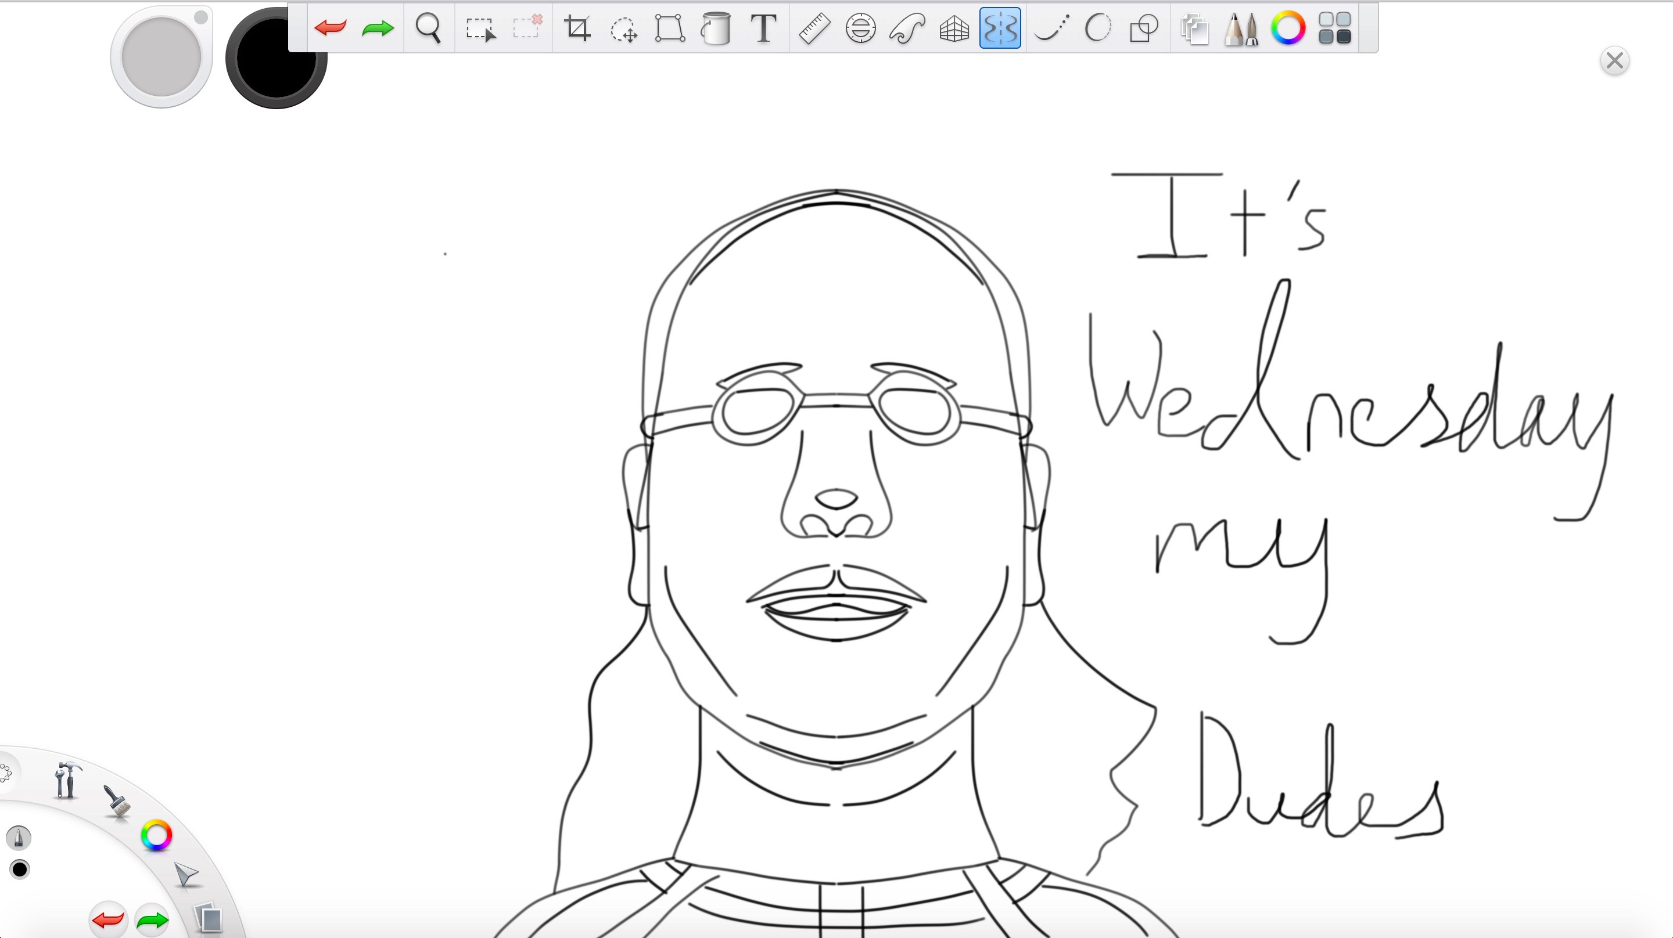The image size is (1673, 938).
Task: Choose the Crop tool
Action: (x=577, y=28)
